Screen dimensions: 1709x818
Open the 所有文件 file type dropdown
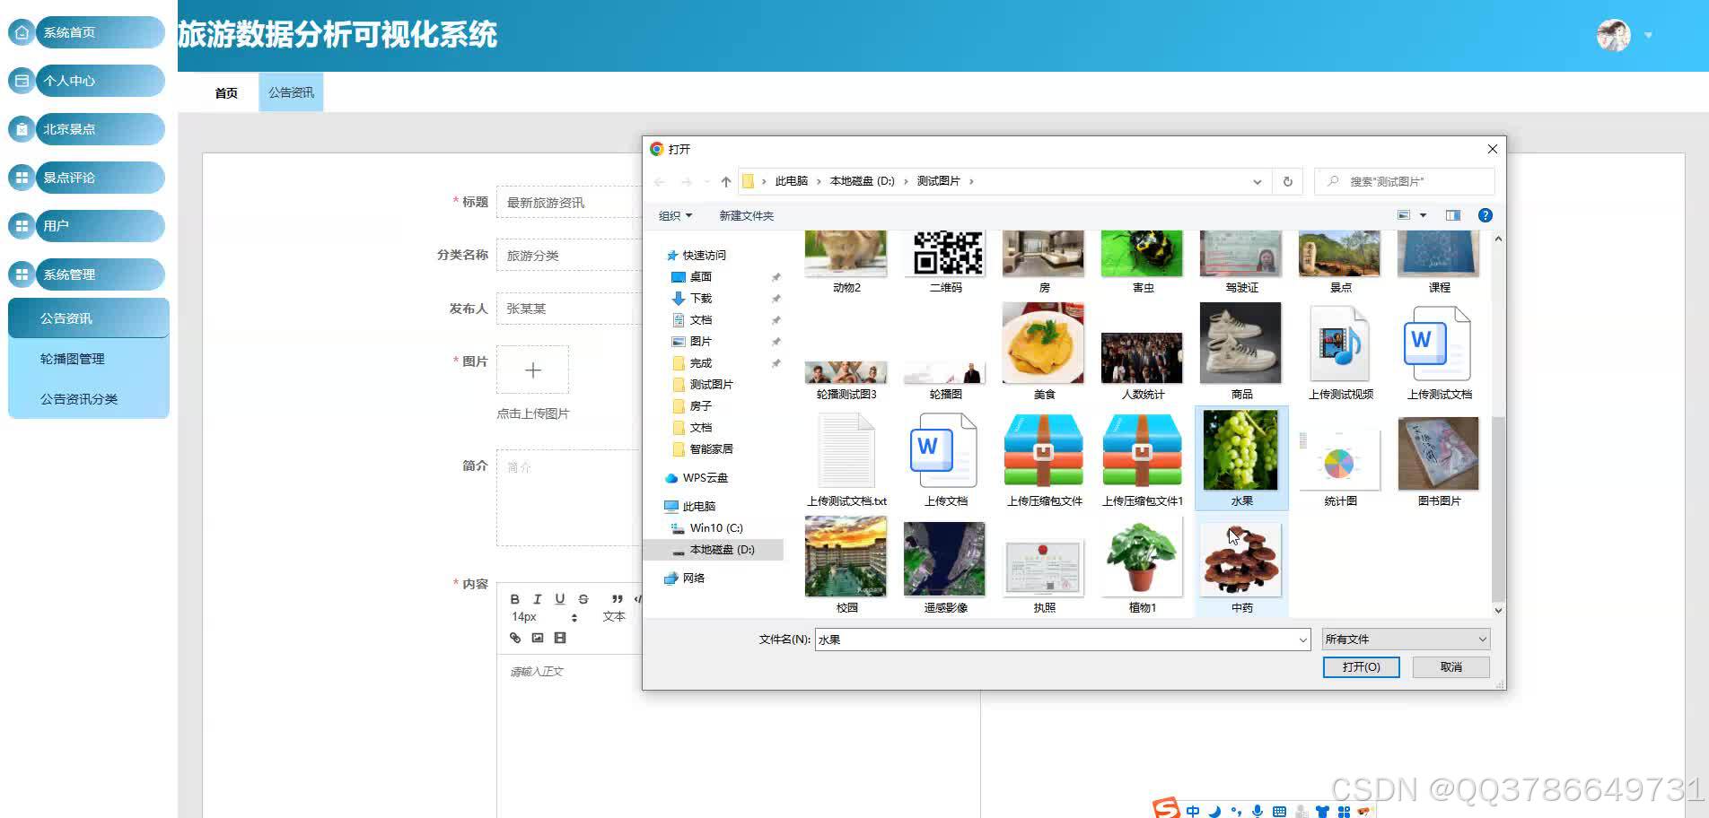pyautogui.click(x=1404, y=639)
